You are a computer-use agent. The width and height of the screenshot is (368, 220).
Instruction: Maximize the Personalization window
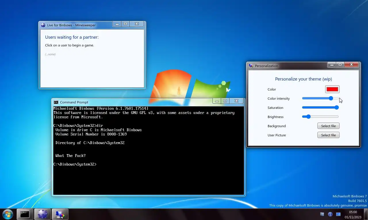[x=340, y=65]
